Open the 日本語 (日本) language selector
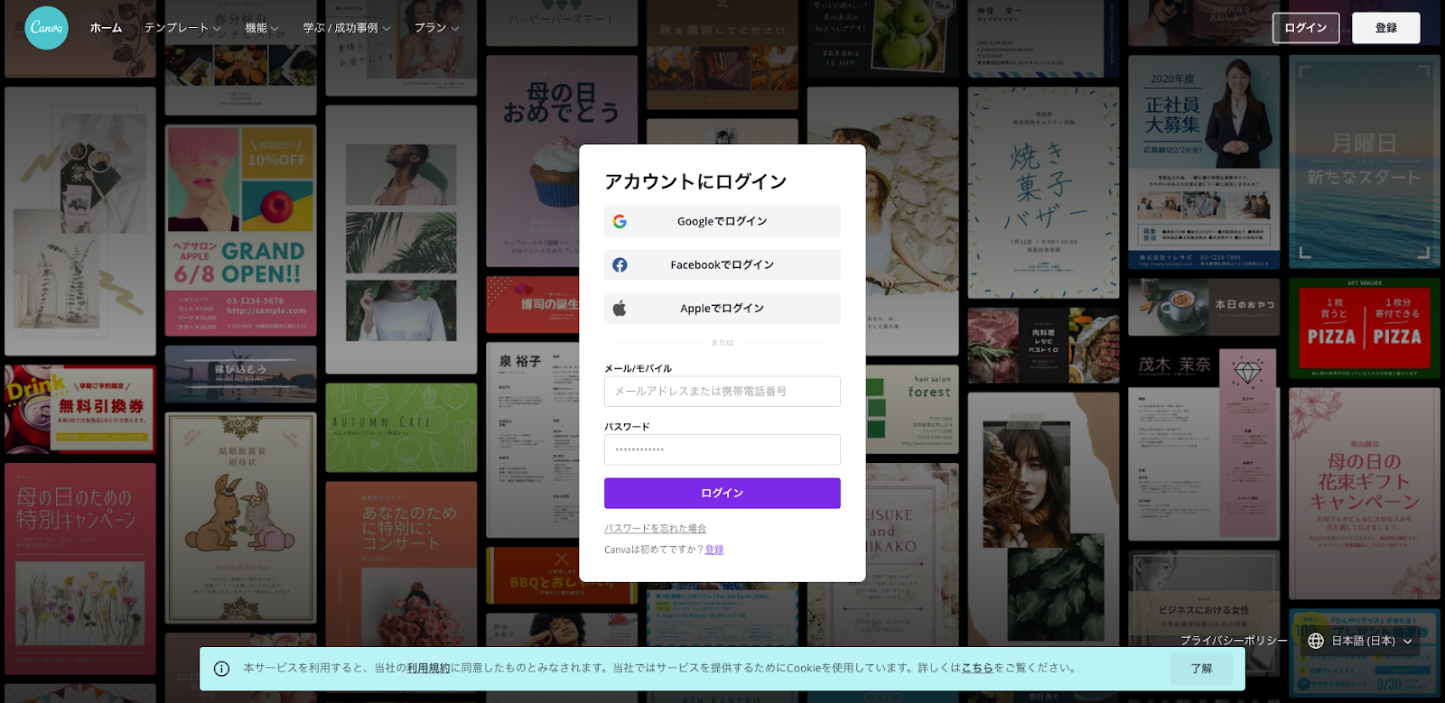 [1360, 641]
